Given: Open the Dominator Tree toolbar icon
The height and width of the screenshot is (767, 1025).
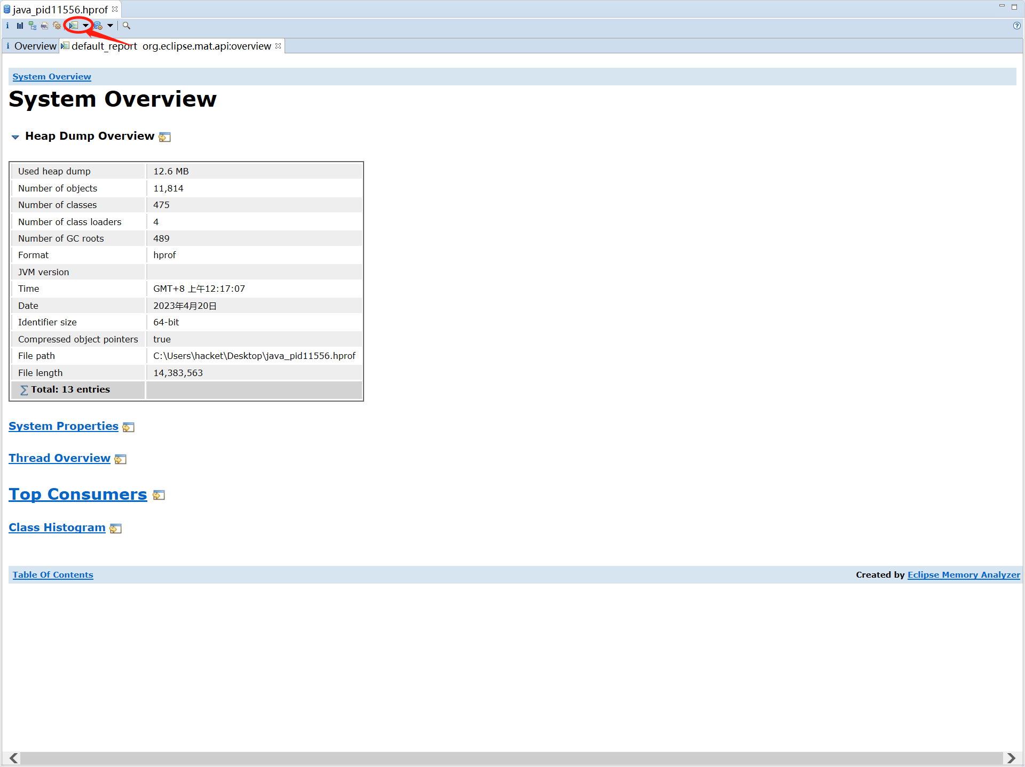Looking at the screenshot, I should click(33, 26).
